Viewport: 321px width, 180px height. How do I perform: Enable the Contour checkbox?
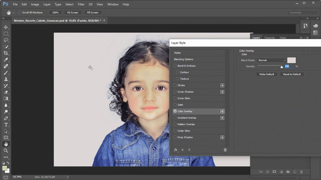coord(178,72)
